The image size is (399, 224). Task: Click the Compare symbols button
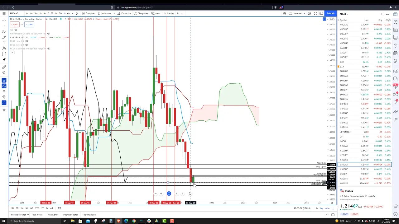[88, 13]
